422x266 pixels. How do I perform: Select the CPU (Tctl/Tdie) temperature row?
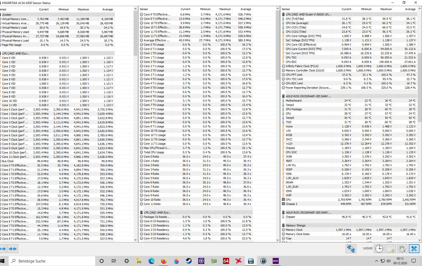click(349, 19)
